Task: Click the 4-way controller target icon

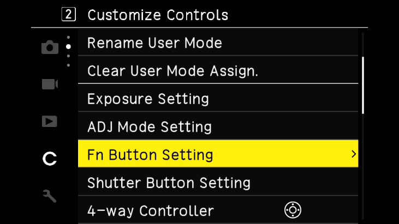Action: (x=293, y=210)
